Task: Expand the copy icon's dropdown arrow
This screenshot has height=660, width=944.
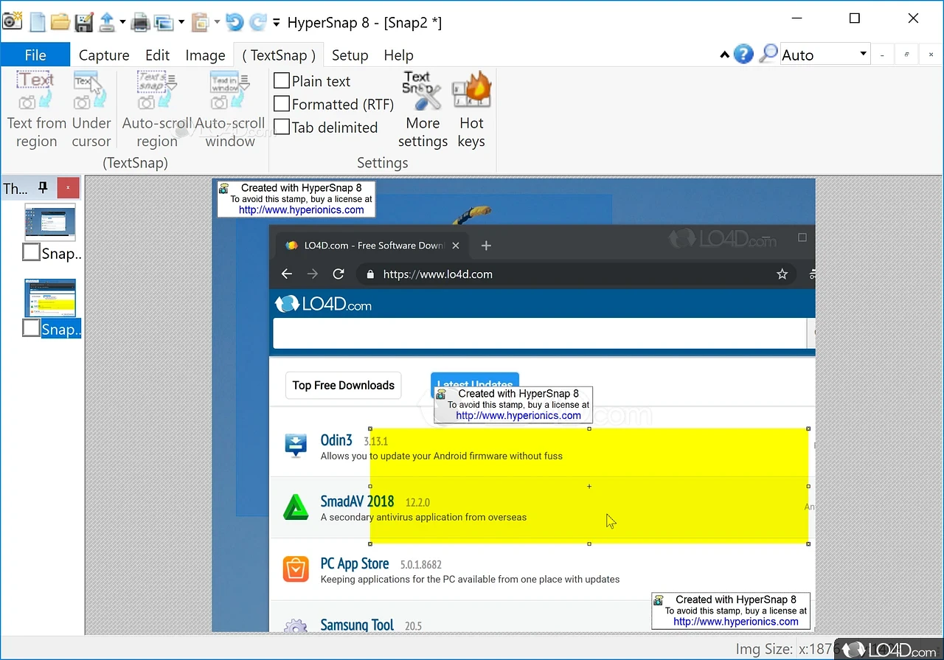Action: (181, 22)
